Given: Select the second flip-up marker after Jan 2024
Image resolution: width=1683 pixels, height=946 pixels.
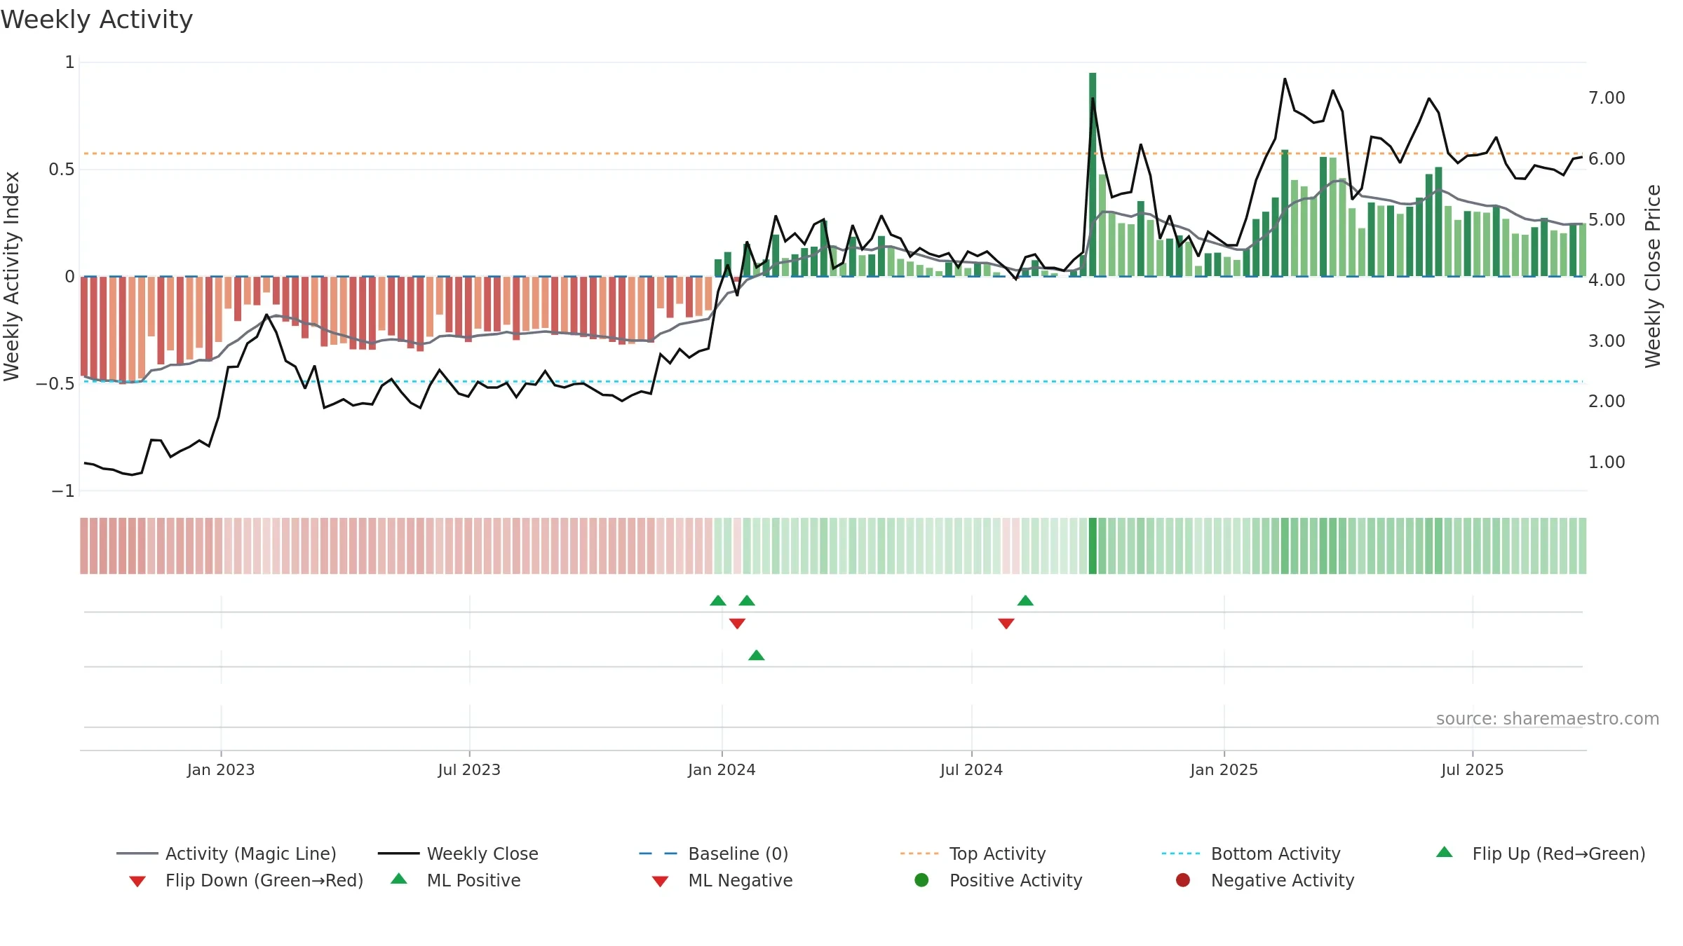Looking at the screenshot, I should point(747,601).
